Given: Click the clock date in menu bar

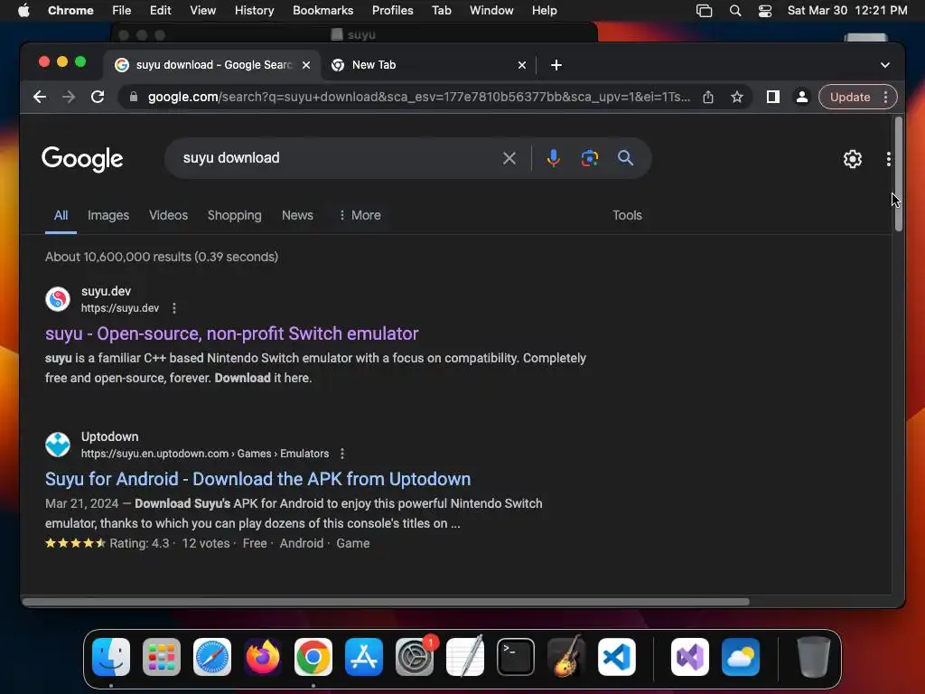Looking at the screenshot, I should coord(847,11).
